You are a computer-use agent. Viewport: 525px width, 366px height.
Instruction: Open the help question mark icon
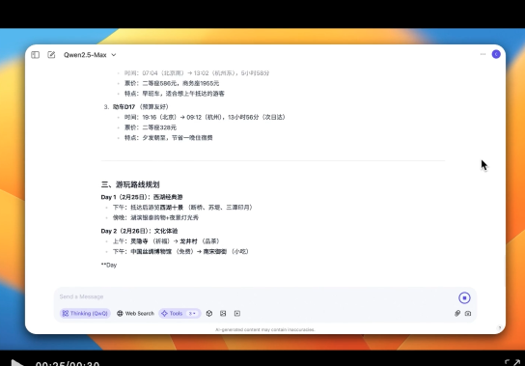point(500,327)
